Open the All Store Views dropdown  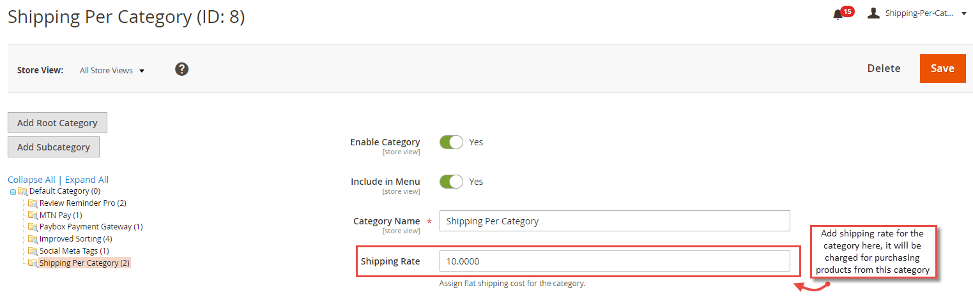coord(112,71)
